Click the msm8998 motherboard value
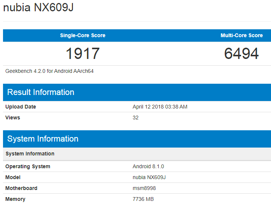 [144, 188]
